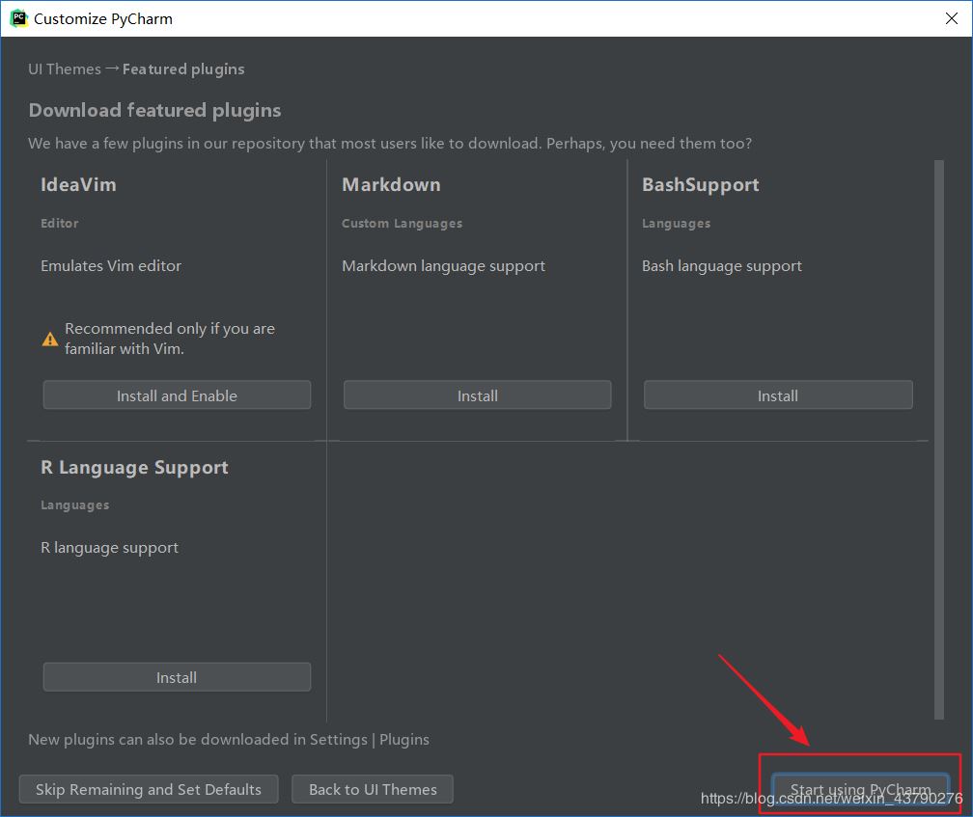Click the plugins list vertical scrollbar
The width and height of the screenshot is (973, 817).
(x=938, y=439)
